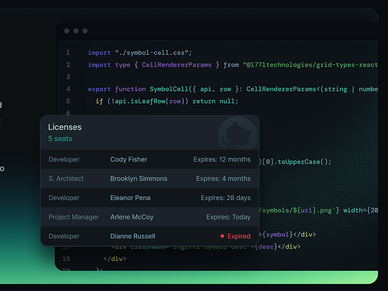This screenshot has height=291, width=388.
Task: Click the "Expires: 12 months" label
Action: (222, 159)
